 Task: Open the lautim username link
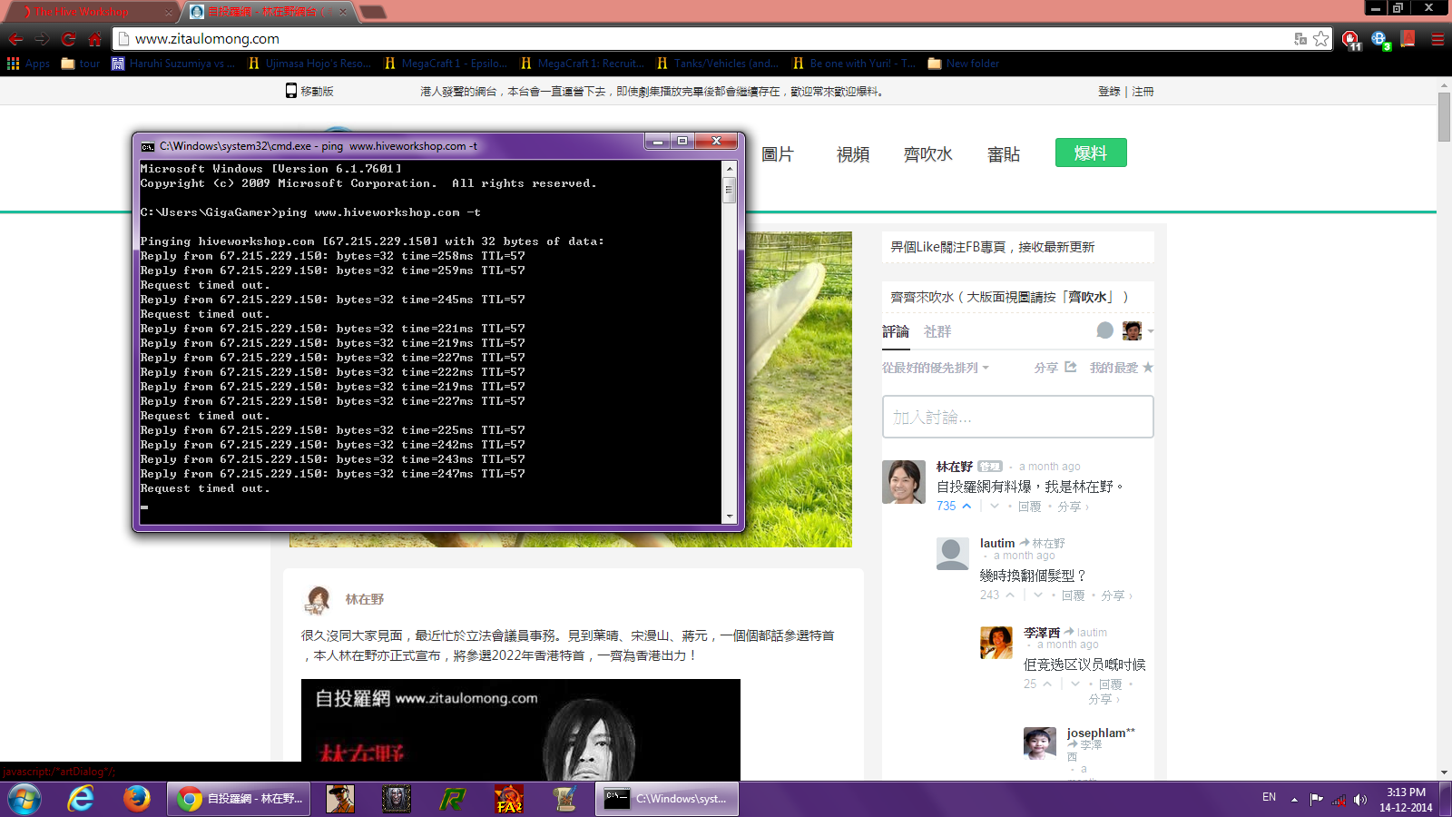997,543
